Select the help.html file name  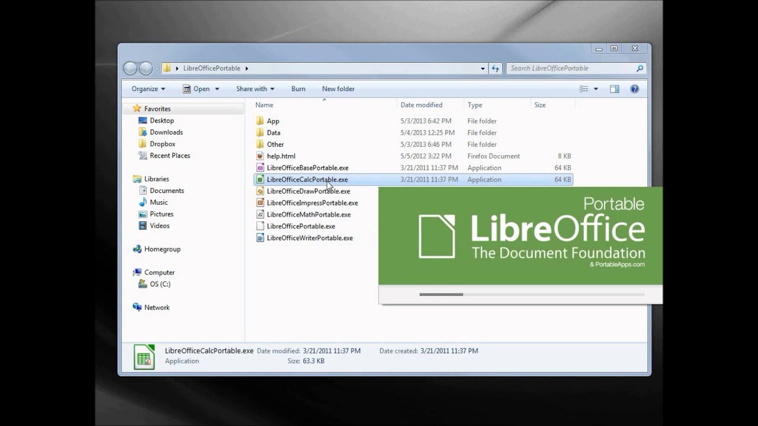coord(281,156)
